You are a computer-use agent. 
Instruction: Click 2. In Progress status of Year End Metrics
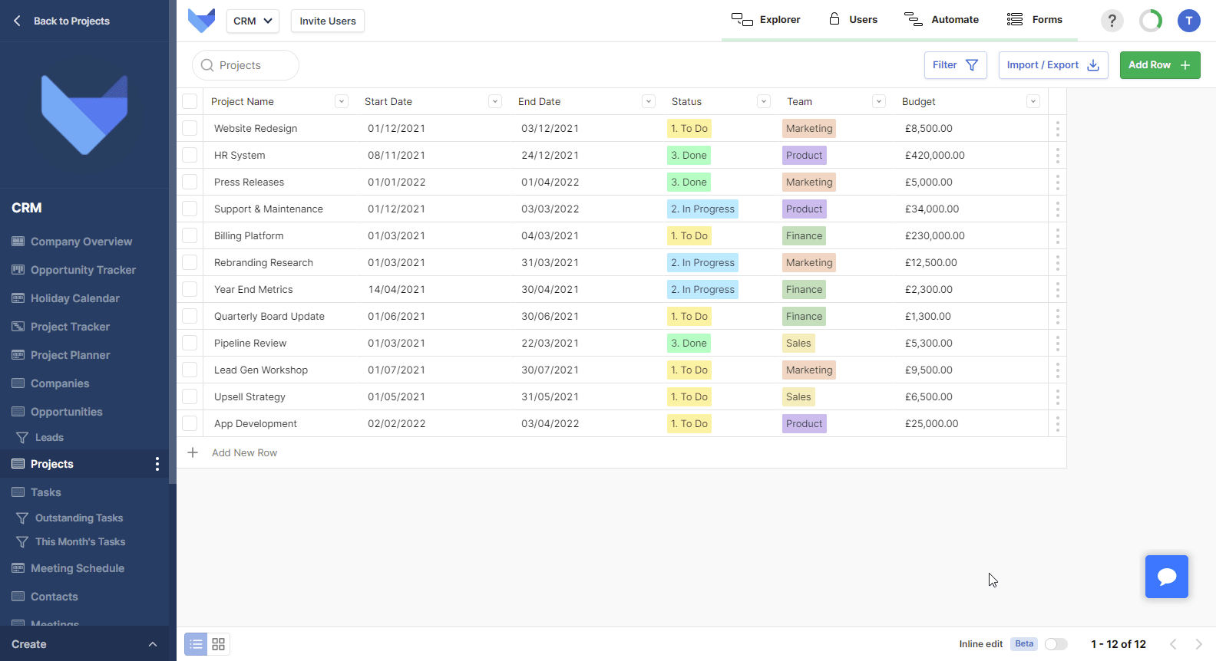click(702, 290)
